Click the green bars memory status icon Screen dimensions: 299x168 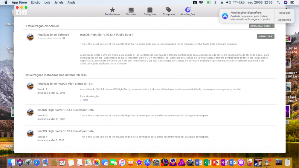click(x=209, y=2)
